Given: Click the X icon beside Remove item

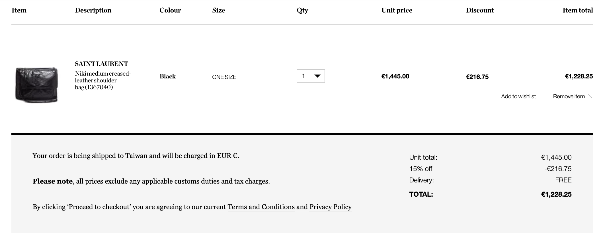Looking at the screenshot, I should 590,96.
